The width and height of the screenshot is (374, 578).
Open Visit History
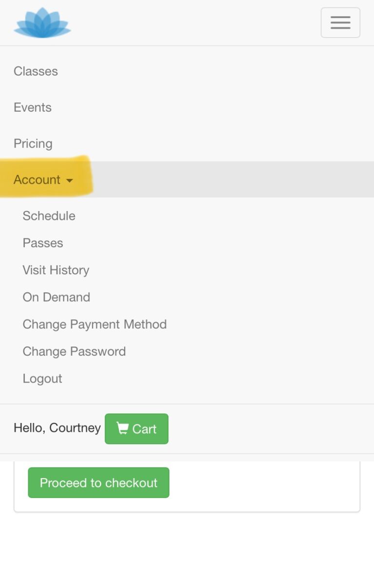[x=56, y=270]
